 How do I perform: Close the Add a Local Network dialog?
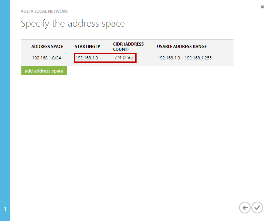tap(262, 7)
